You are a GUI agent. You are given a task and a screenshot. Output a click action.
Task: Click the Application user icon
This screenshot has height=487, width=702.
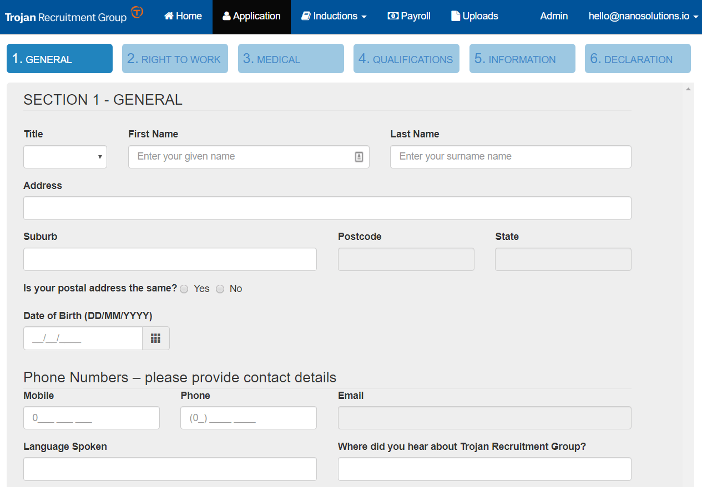click(226, 16)
